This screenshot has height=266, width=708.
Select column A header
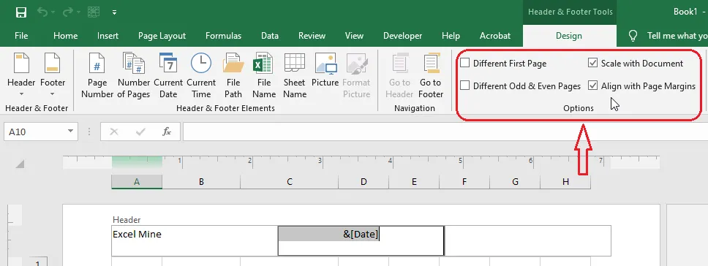(x=137, y=182)
